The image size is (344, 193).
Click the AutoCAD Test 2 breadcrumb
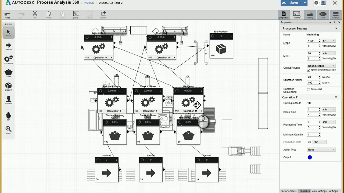(111, 3)
